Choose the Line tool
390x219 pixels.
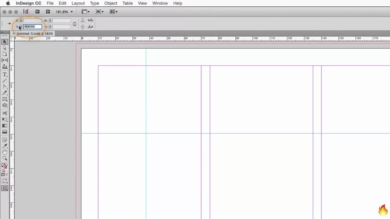[5, 81]
